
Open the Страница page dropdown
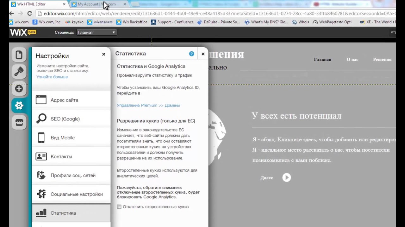point(97,32)
